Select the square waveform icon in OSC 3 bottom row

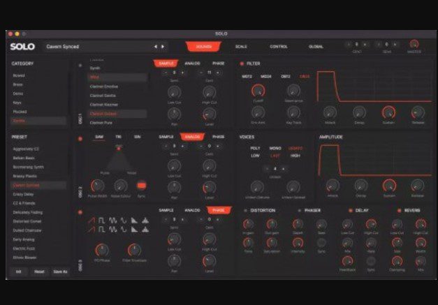(x=101, y=230)
